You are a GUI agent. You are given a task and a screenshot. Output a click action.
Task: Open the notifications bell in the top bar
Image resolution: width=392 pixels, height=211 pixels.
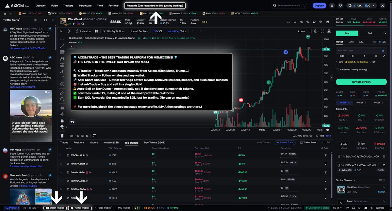click(340, 5)
